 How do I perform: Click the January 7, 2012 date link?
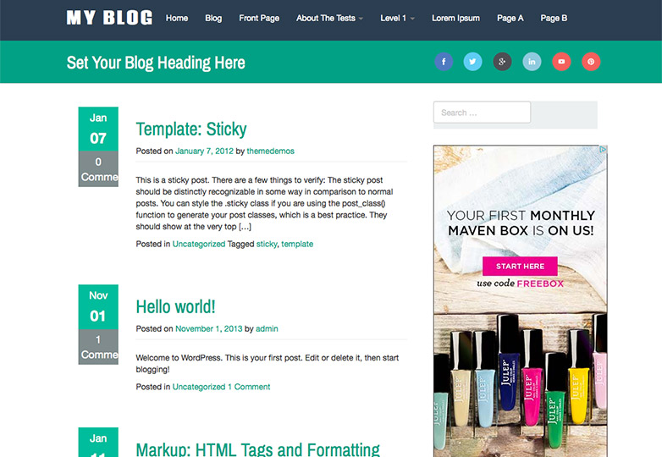coord(204,151)
